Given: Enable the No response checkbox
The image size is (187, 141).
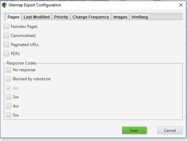Looking at the screenshot, I should pos(8,70).
